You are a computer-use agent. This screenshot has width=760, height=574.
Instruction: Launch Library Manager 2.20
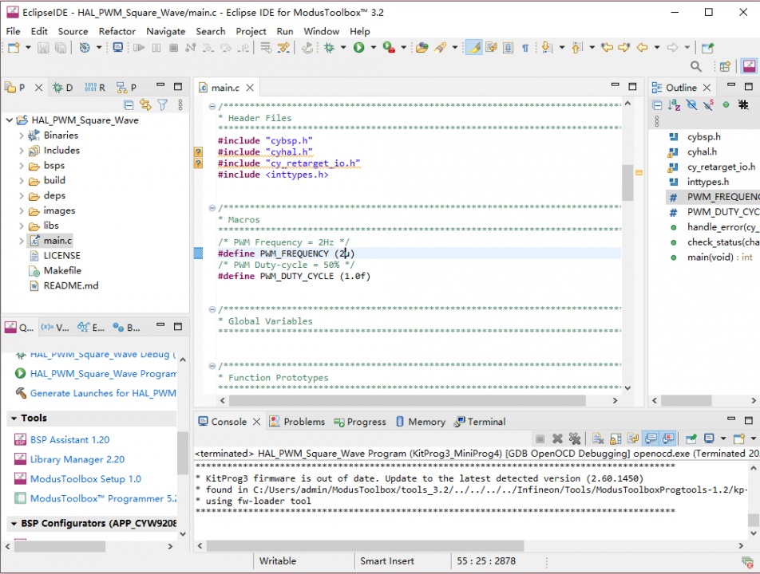pyautogui.click(x=77, y=459)
